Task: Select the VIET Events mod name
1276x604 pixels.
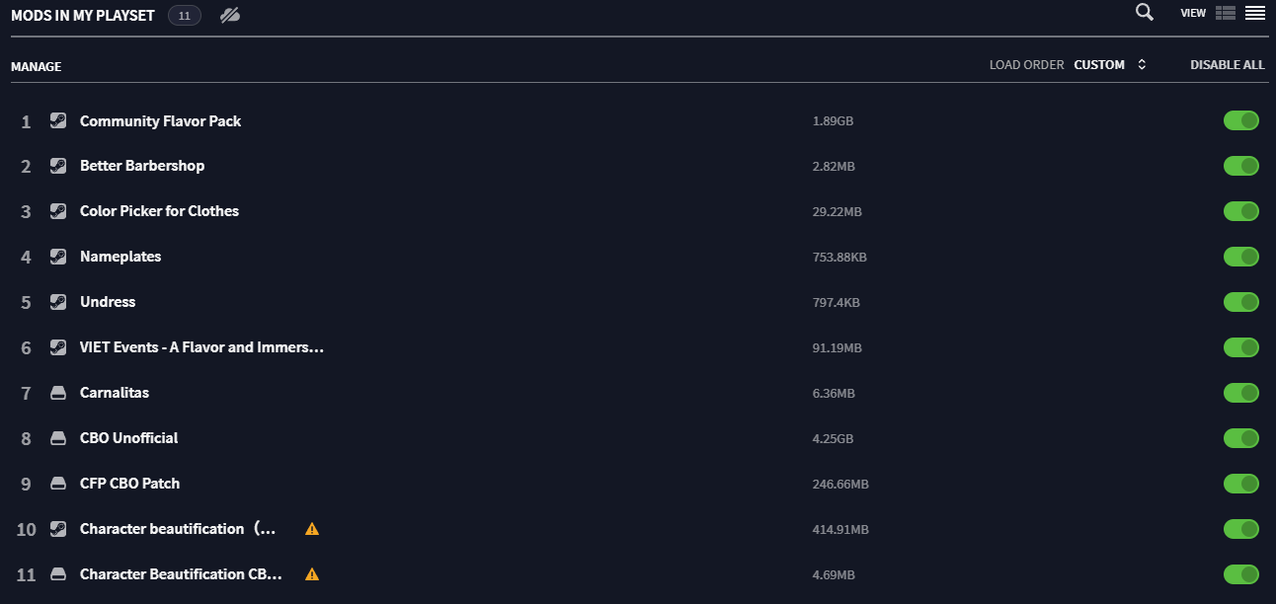Action: pos(201,347)
